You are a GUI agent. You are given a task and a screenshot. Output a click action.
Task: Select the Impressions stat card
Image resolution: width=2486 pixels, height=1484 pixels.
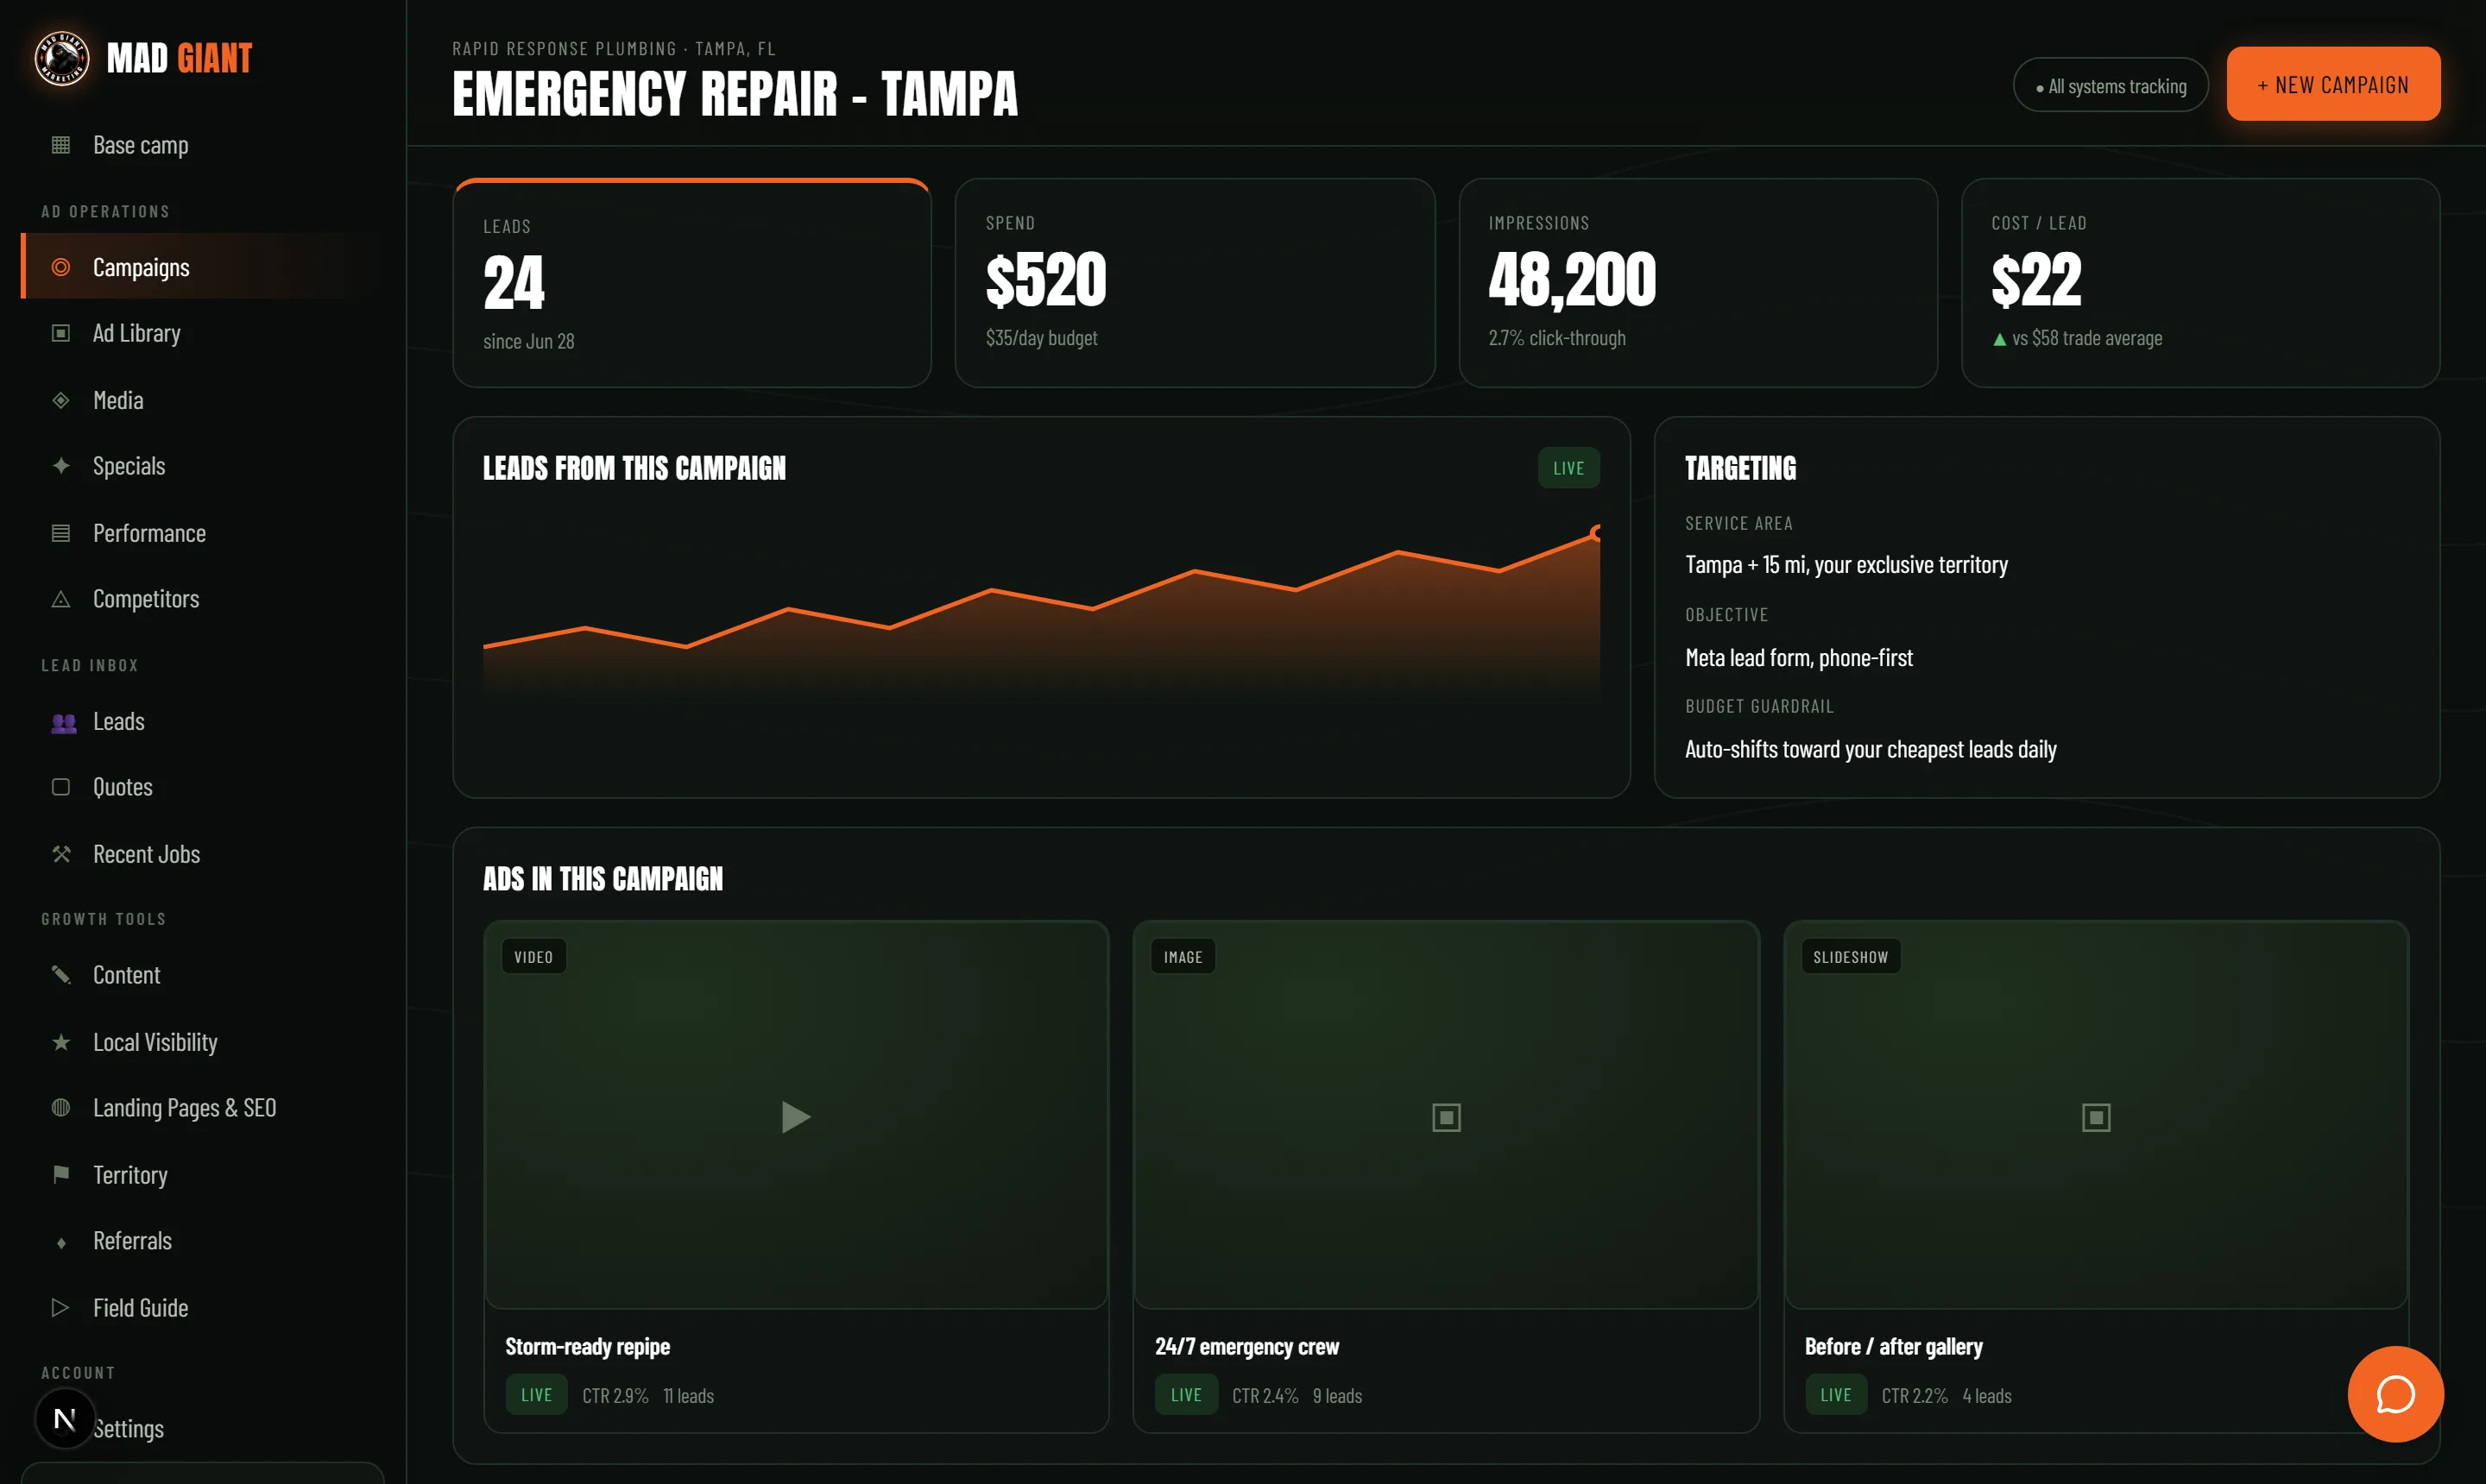pos(1698,283)
